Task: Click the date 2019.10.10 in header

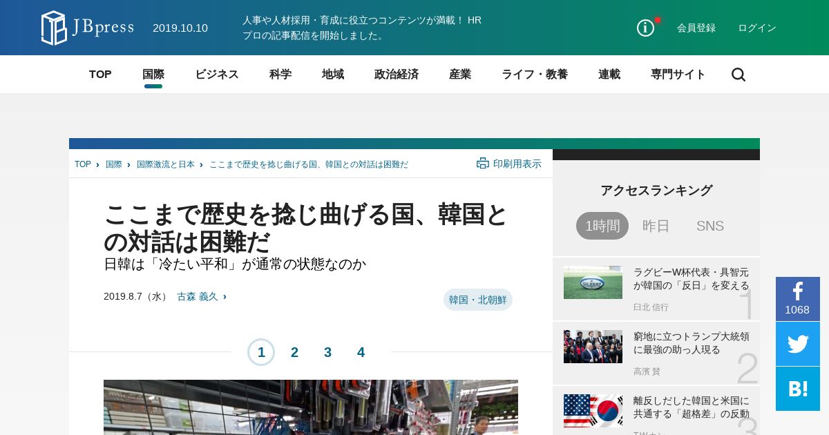Action: coord(180,28)
